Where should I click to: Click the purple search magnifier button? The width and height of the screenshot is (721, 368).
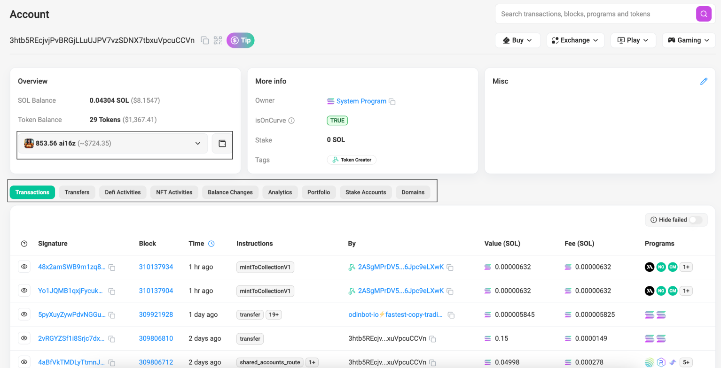(x=704, y=14)
